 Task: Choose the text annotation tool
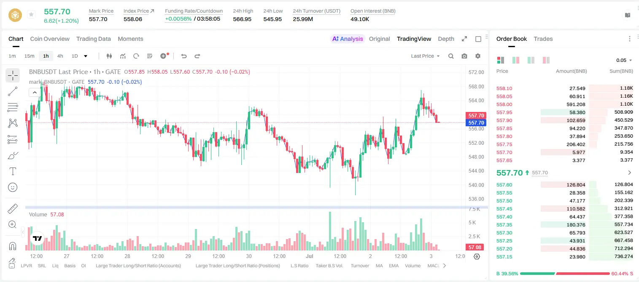click(x=13, y=171)
